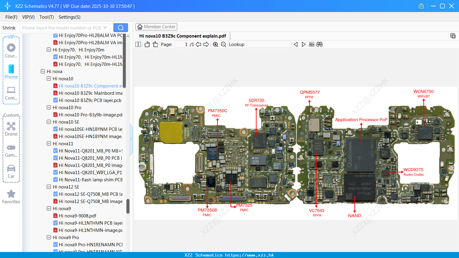Collapse the Hi nova tree node
The image size is (459, 258).
click(43, 71)
